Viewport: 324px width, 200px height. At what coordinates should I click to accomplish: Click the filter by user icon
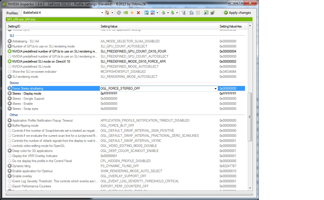coord(183,13)
